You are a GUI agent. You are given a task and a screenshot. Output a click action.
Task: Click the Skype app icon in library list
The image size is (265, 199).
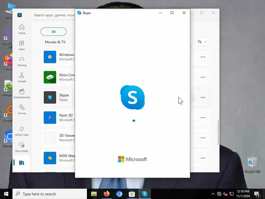50,97
